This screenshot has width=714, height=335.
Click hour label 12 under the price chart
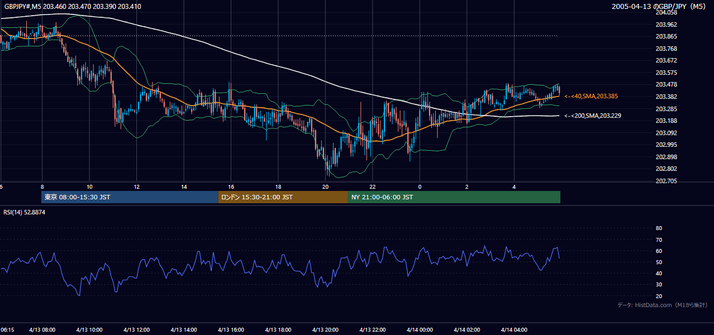pyautogui.click(x=136, y=186)
